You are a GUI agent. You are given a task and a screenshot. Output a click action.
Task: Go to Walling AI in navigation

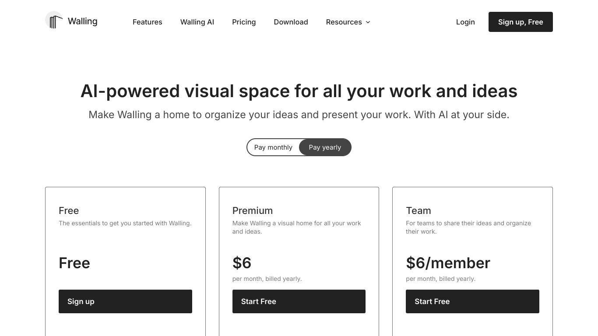pos(197,22)
